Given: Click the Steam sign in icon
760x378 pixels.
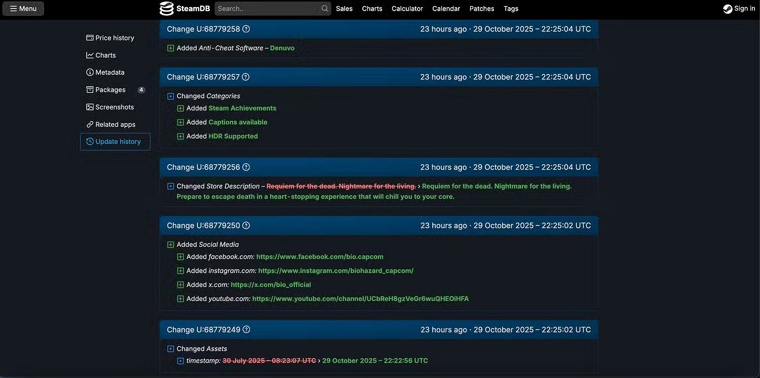Looking at the screenshot, I should (728, 9).
